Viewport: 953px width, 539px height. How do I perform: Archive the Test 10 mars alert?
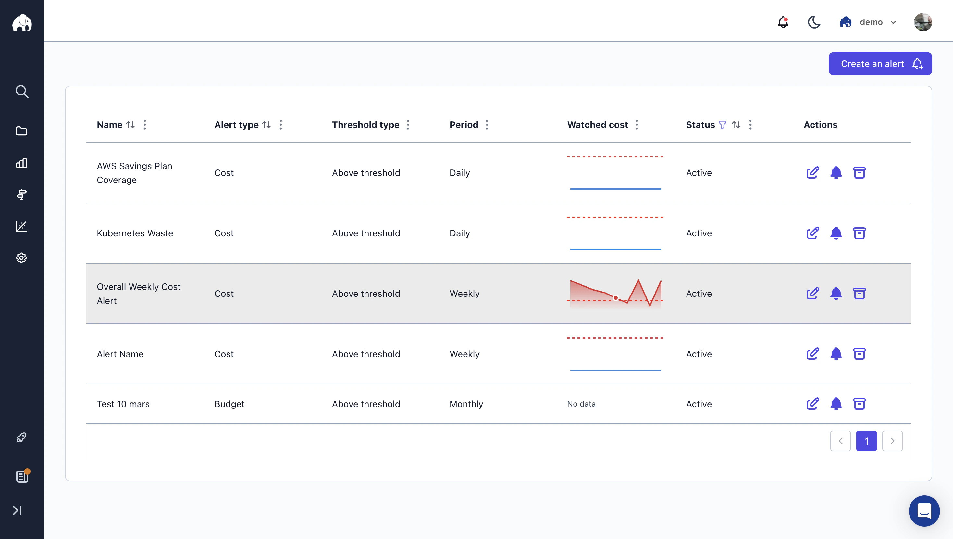[860, 404]
